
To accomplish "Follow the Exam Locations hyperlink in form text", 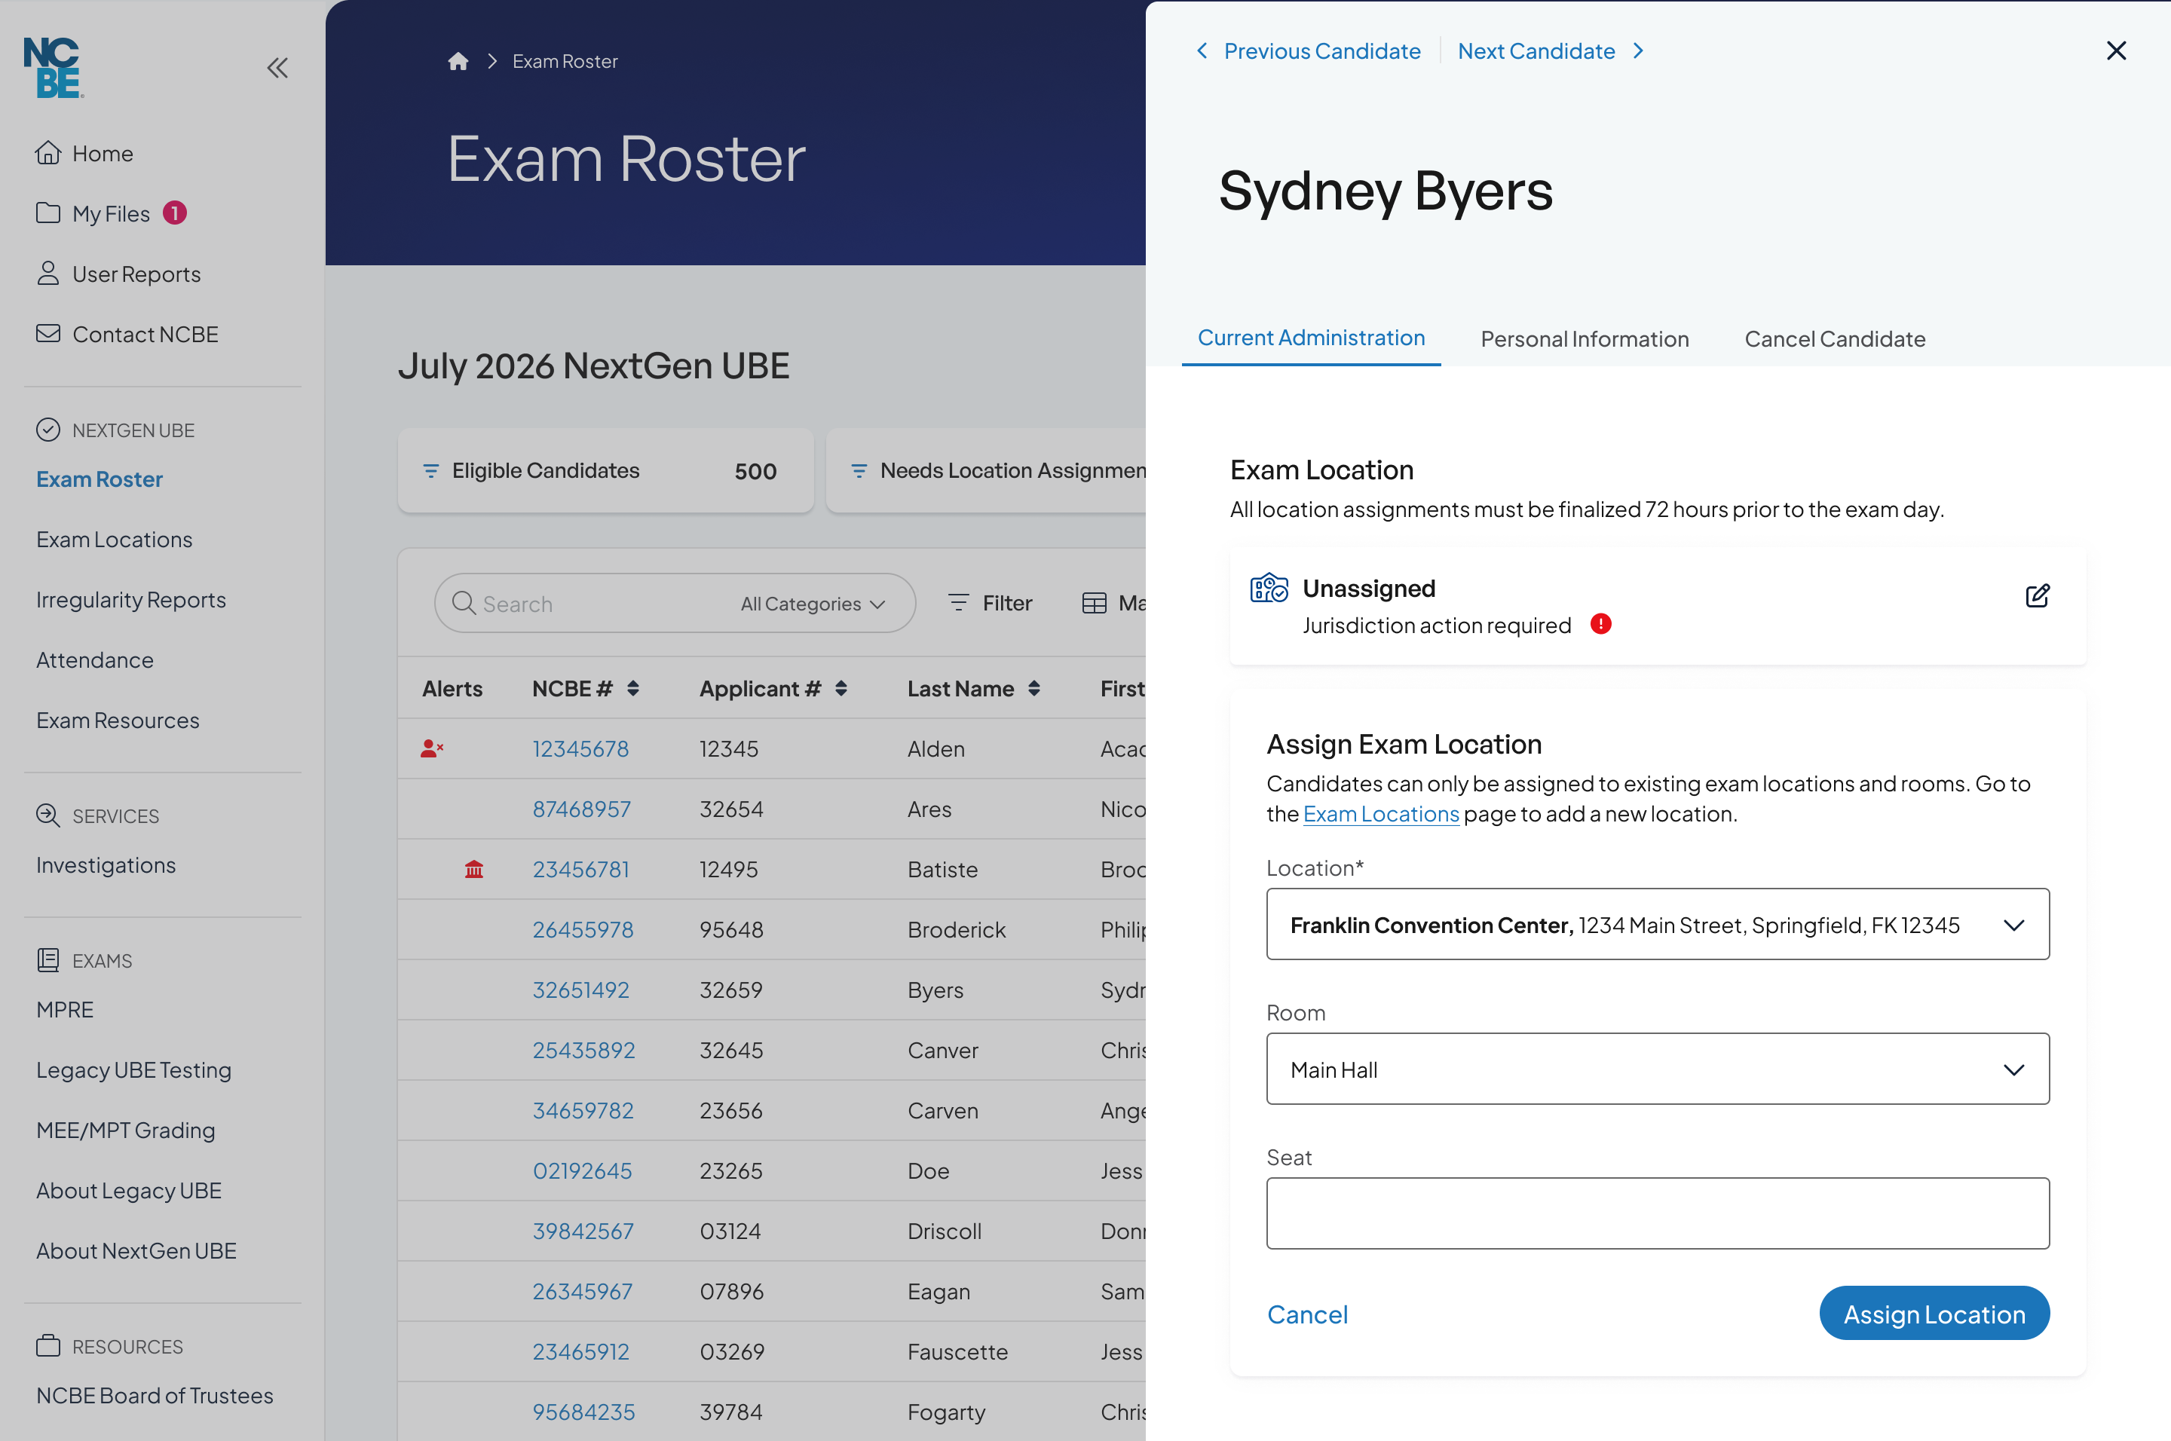I will click(1380, 814).
